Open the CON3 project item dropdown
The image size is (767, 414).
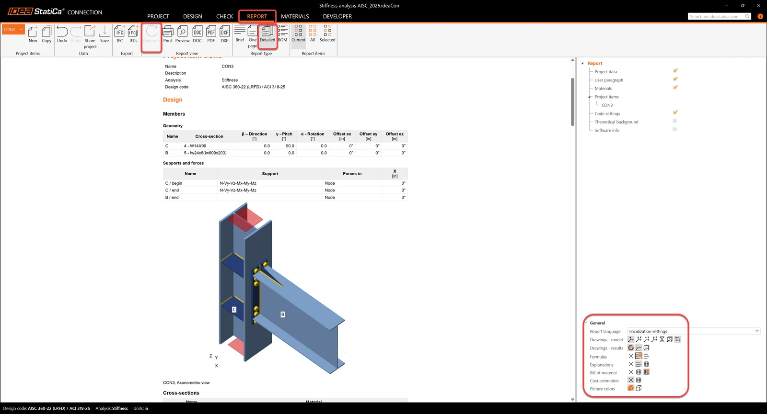[x=13, y=30]
